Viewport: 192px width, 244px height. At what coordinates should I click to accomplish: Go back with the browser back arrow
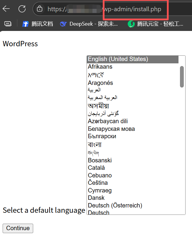6,9
